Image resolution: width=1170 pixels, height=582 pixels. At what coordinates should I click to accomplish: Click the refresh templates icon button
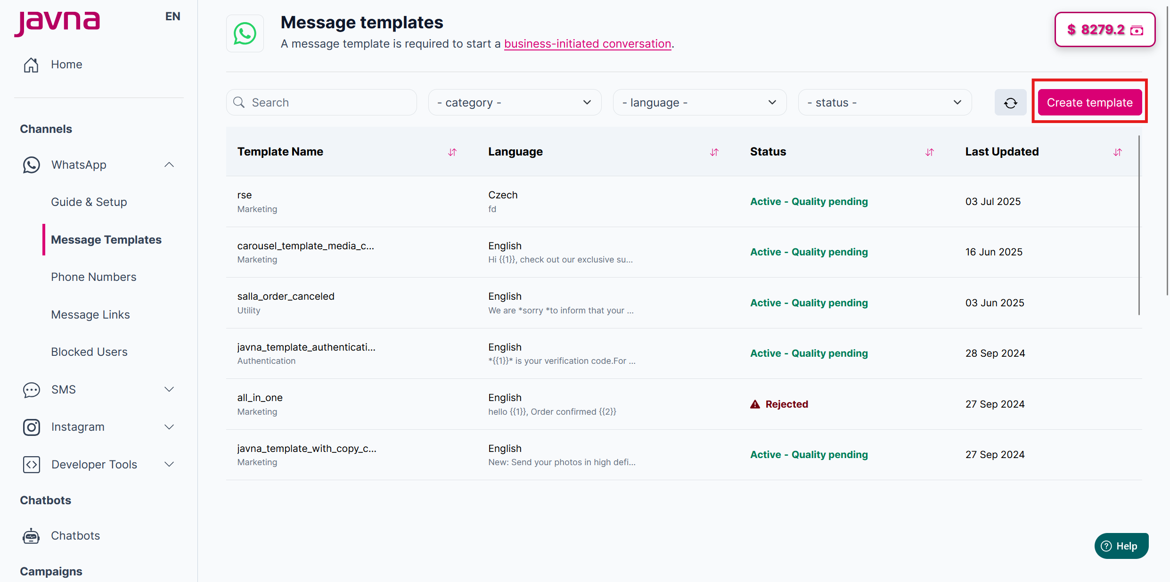[1010, 103]
